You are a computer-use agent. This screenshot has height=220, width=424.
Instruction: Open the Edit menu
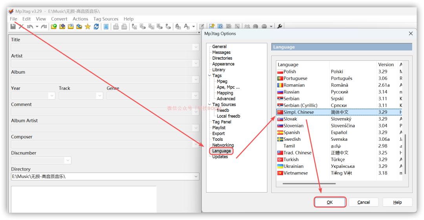pos(27,19)
